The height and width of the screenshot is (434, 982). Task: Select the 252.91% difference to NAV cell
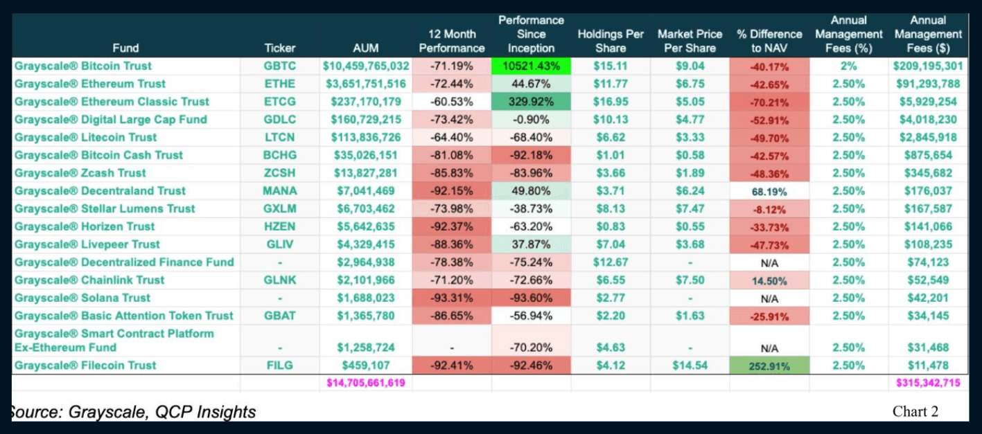769,365
